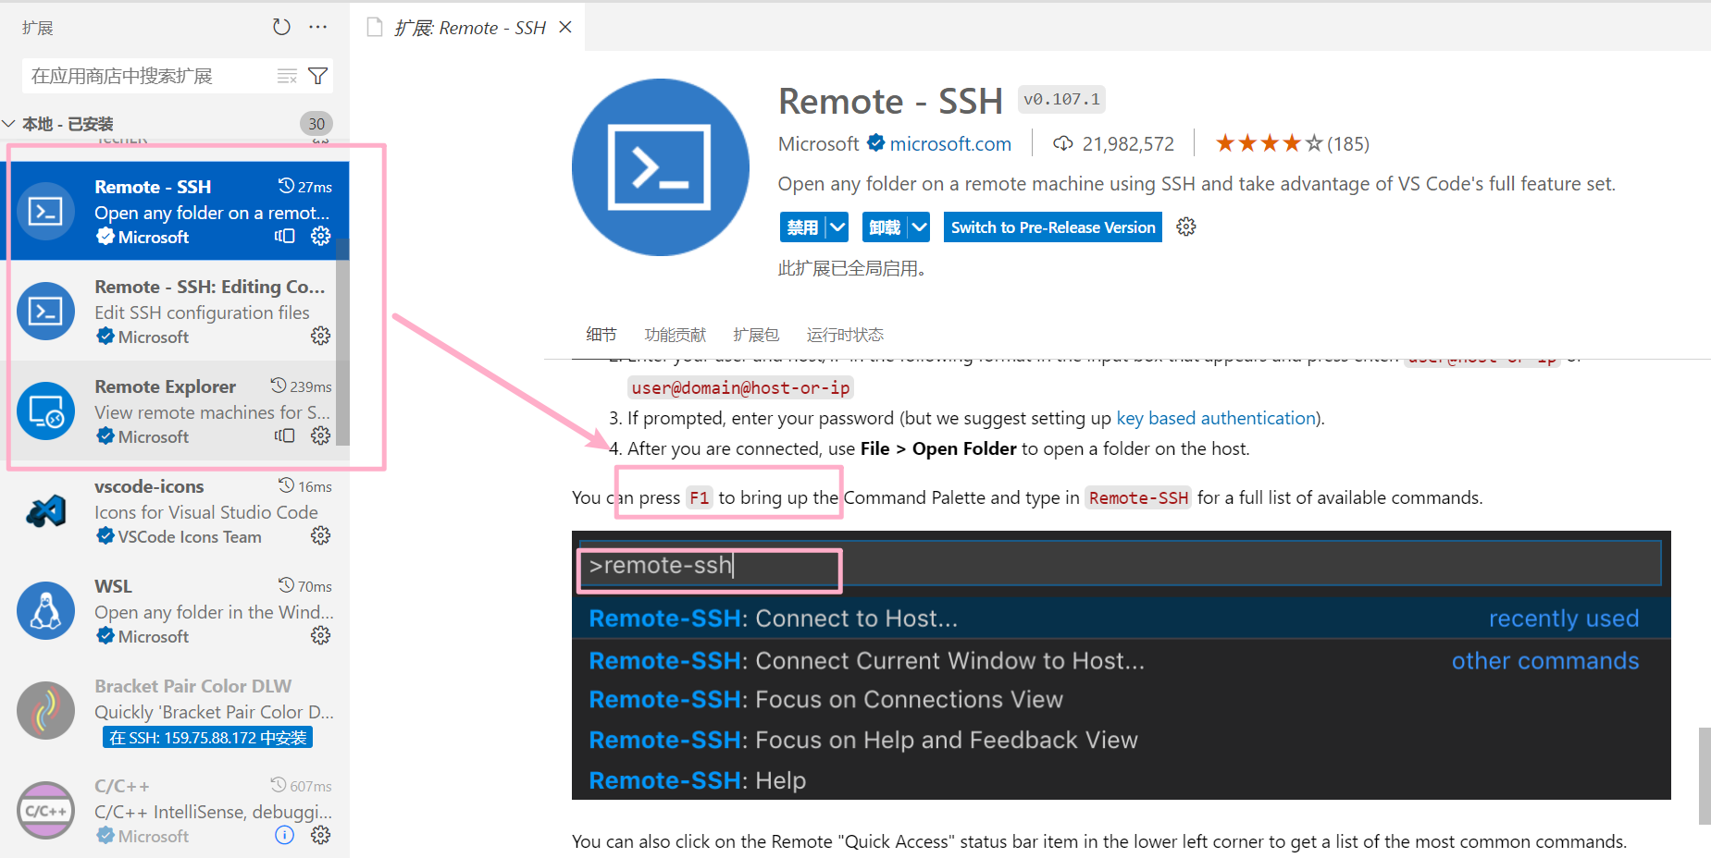Viewport: 1711px width, 858px height.
Task: Click the Remote-SSH inline code text
Action: click(x=1138, y=497)
